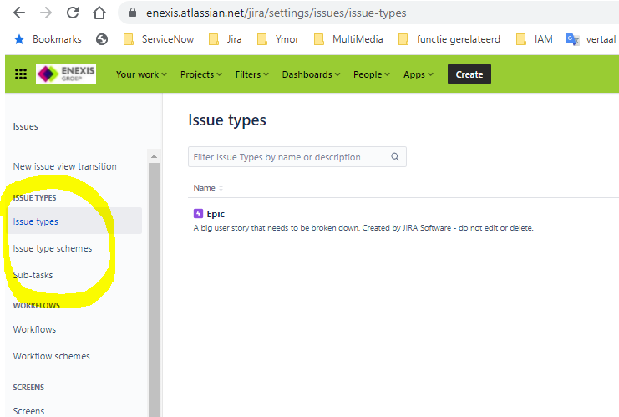Open Sub-tasks in the sidebar
Image resolution: width=619 pixels, height=417 pixels.
click(x=33, y=275)
